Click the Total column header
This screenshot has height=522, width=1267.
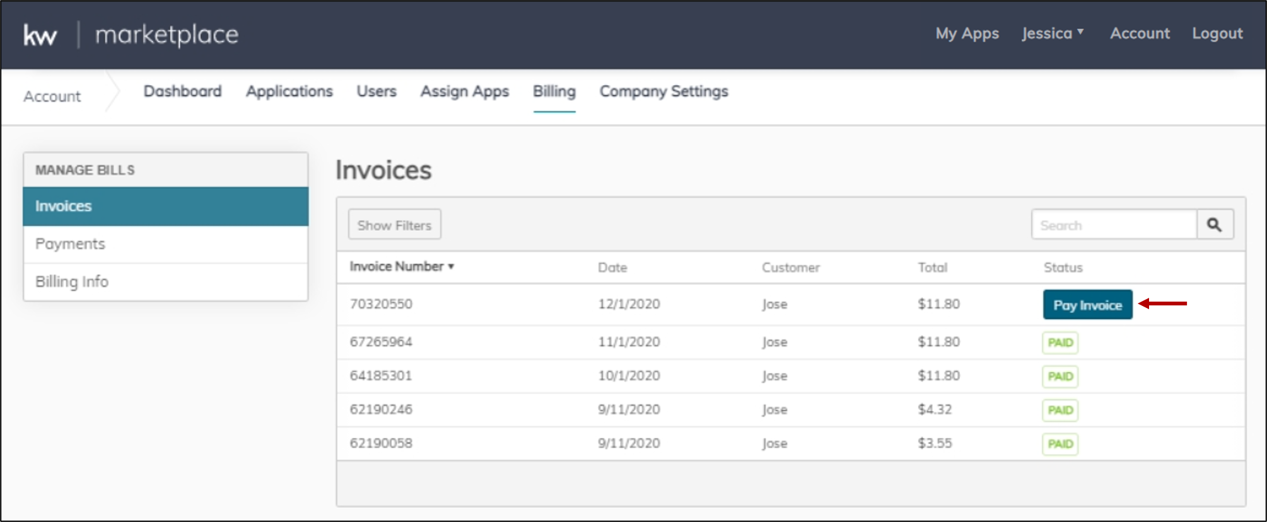(933, 268)
